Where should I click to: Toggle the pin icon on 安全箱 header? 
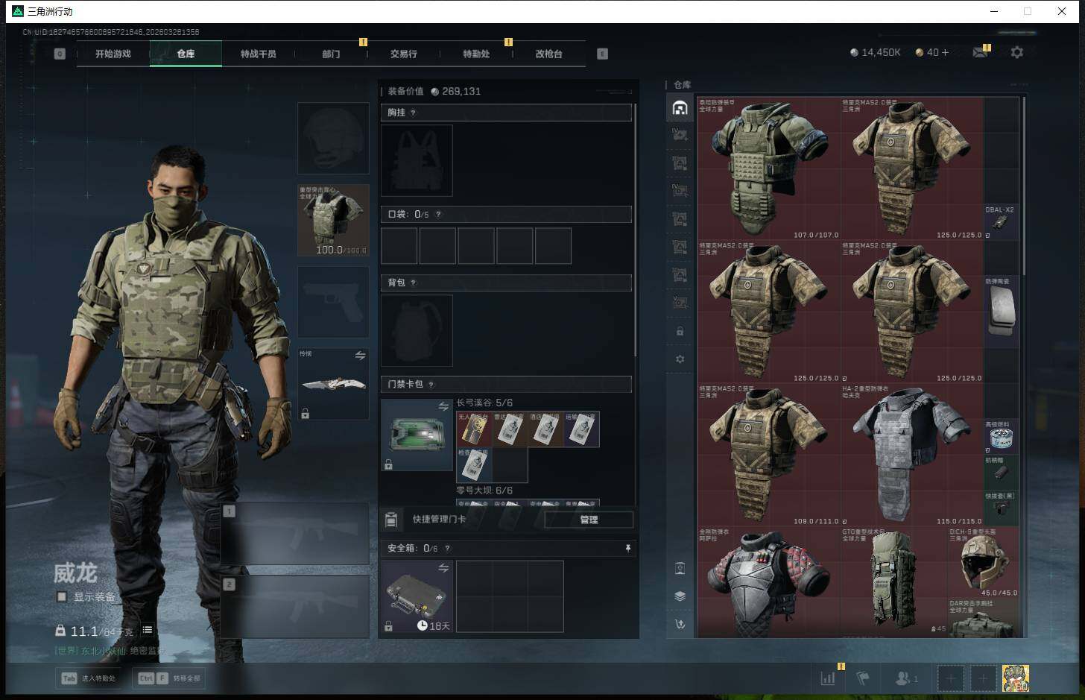(x=628, y=548)
